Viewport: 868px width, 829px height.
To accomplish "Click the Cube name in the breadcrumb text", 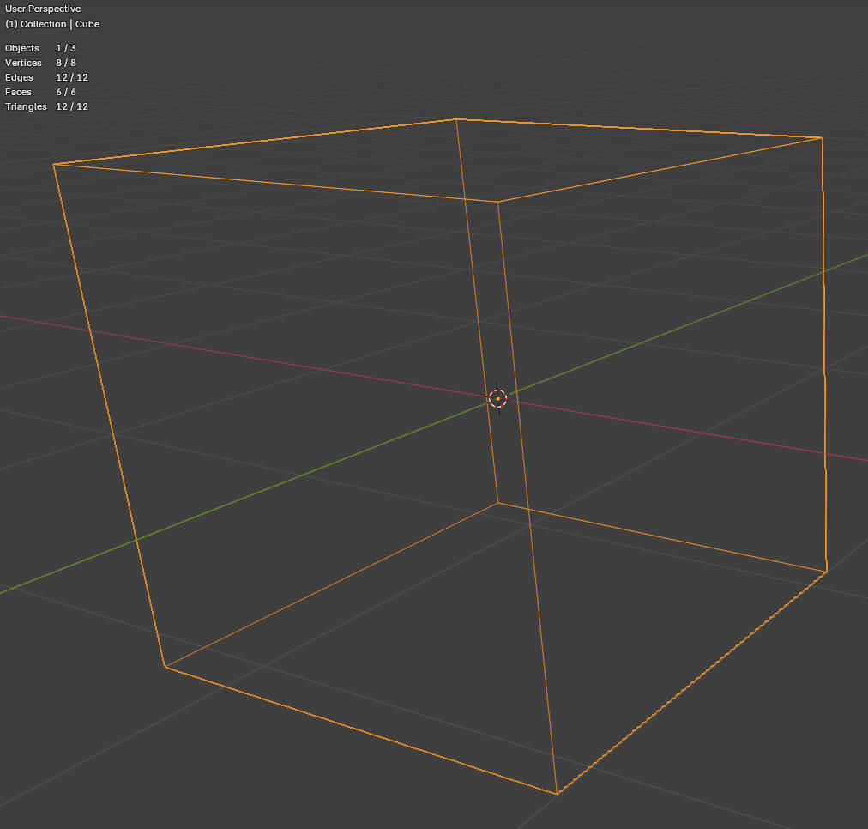I will coord(87,24).
